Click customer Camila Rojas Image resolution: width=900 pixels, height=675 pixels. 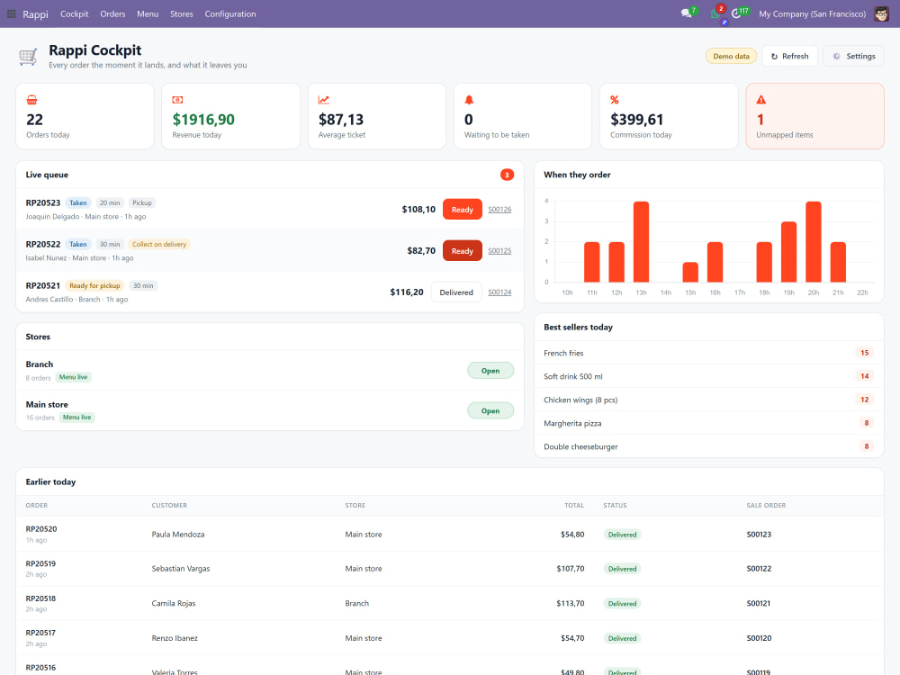tap(174, 603)
